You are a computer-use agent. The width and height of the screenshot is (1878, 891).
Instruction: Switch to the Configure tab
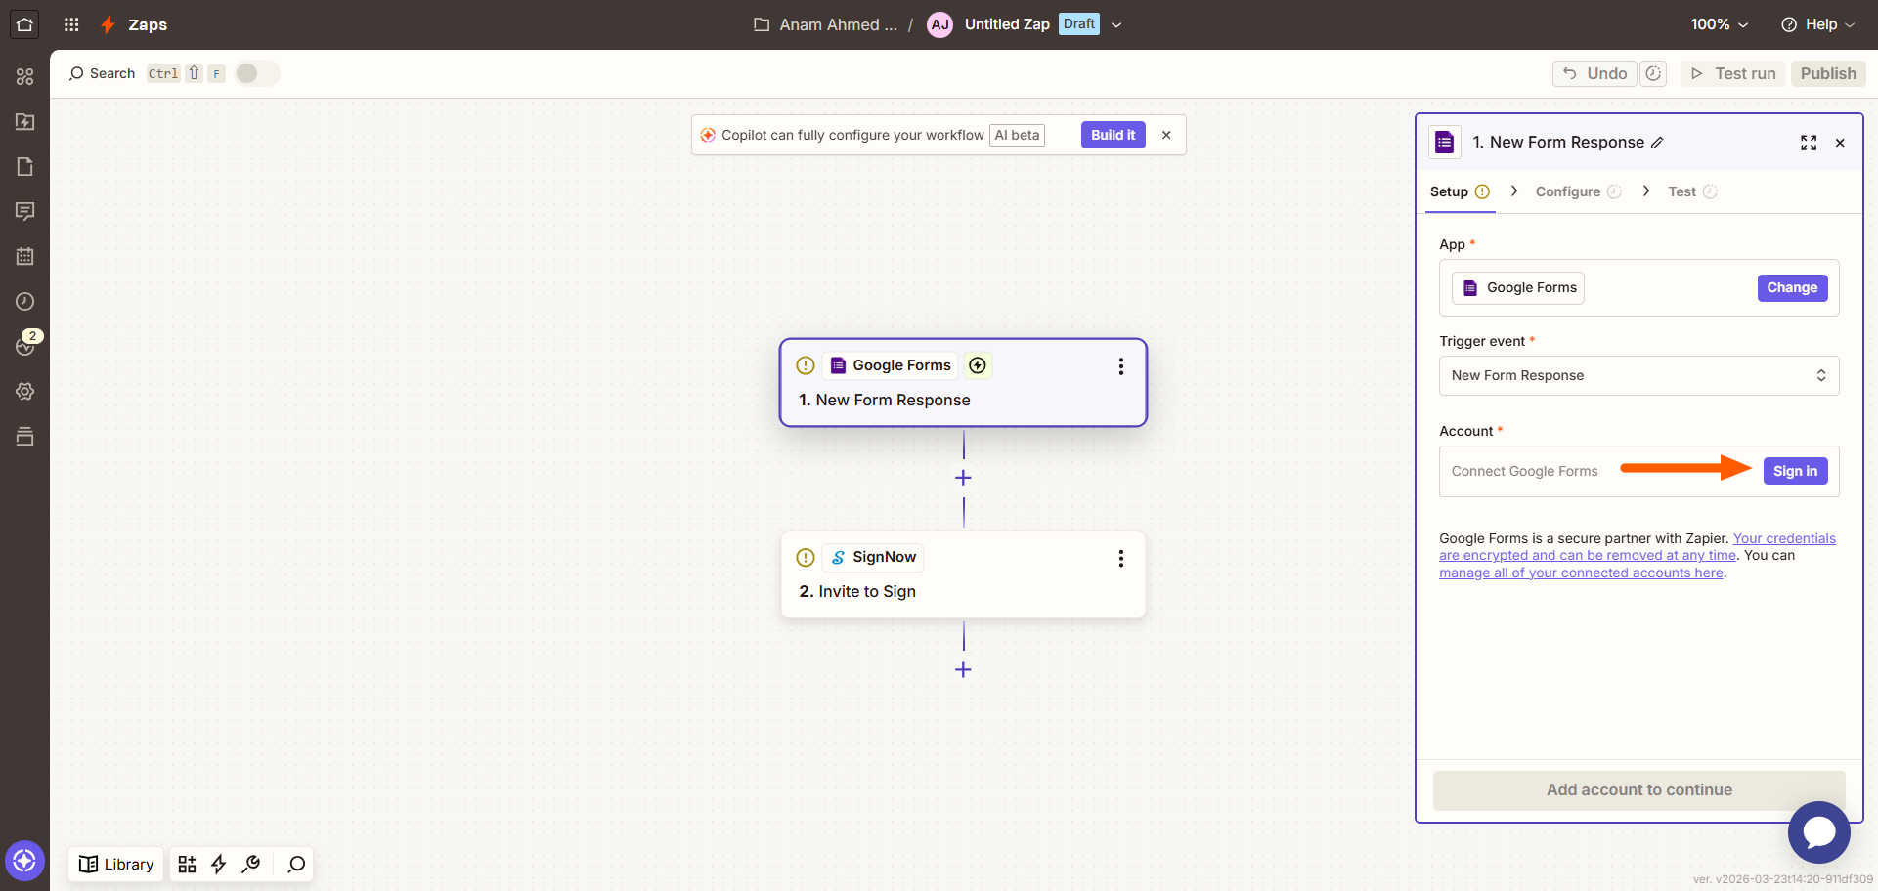click(x=1568, y=191)
